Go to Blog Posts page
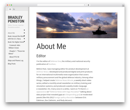The image size is (130, 110). point(12,64)
